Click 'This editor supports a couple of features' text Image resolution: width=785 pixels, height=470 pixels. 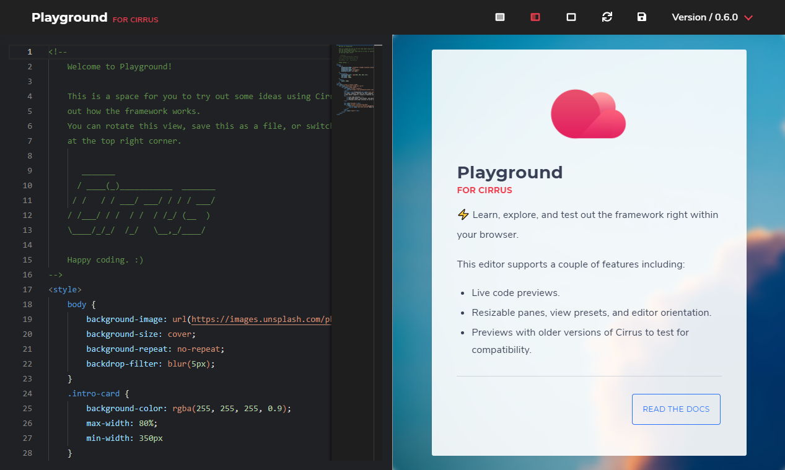point(571,264)
